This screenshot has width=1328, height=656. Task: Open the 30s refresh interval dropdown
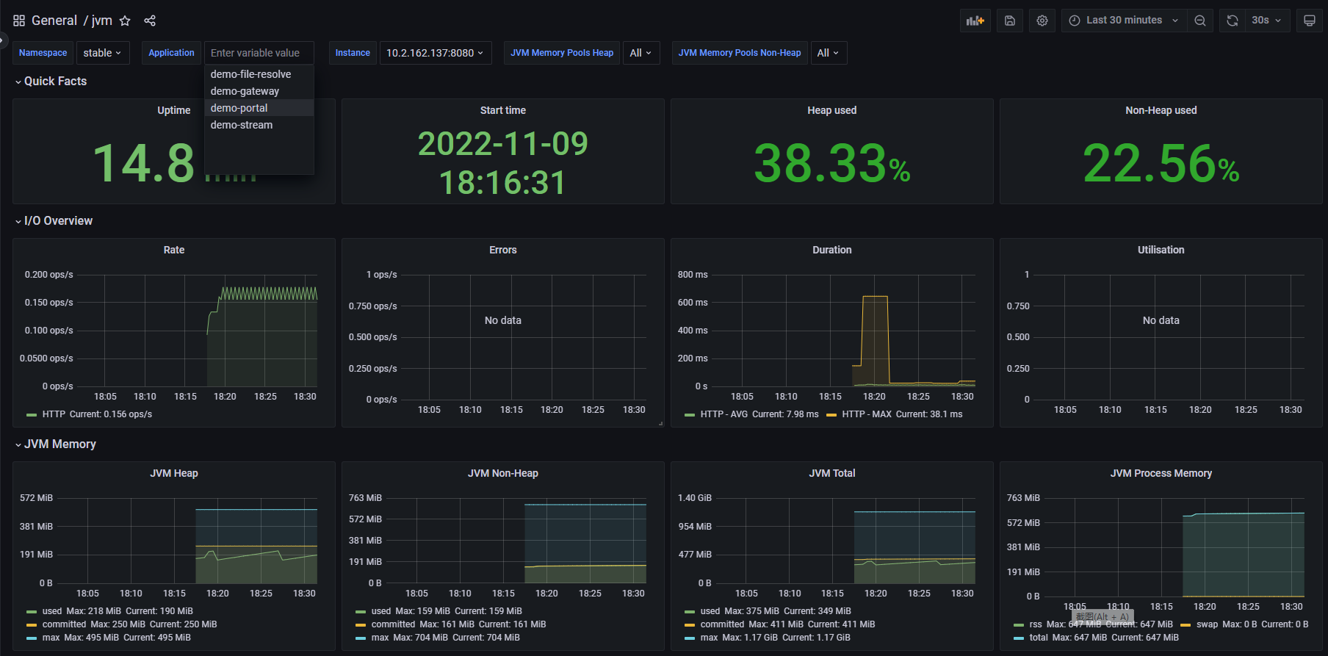(1267, 21)
